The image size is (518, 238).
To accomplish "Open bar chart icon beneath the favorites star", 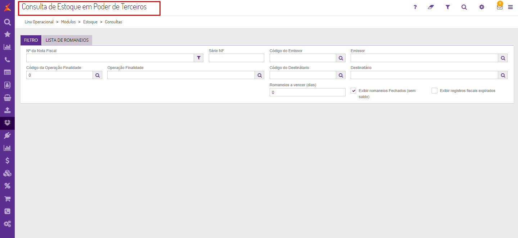I will click(7, 47).
